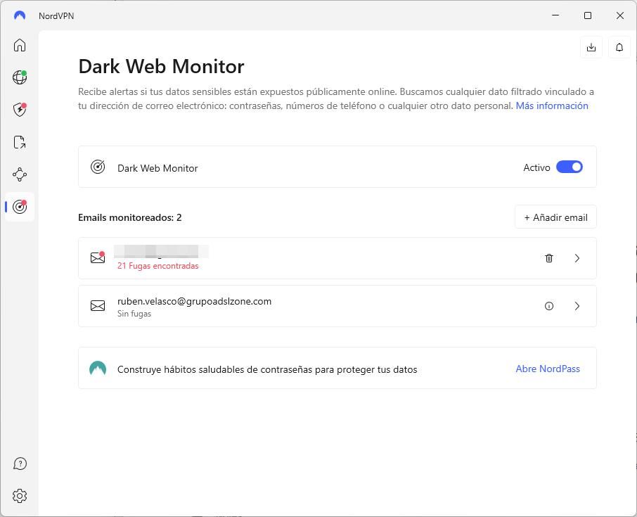Expand the 21 Fugas encontradas email chevron
Image resolution: width=637 pixels, height=517 pixels.
click(x=577, y=258)
